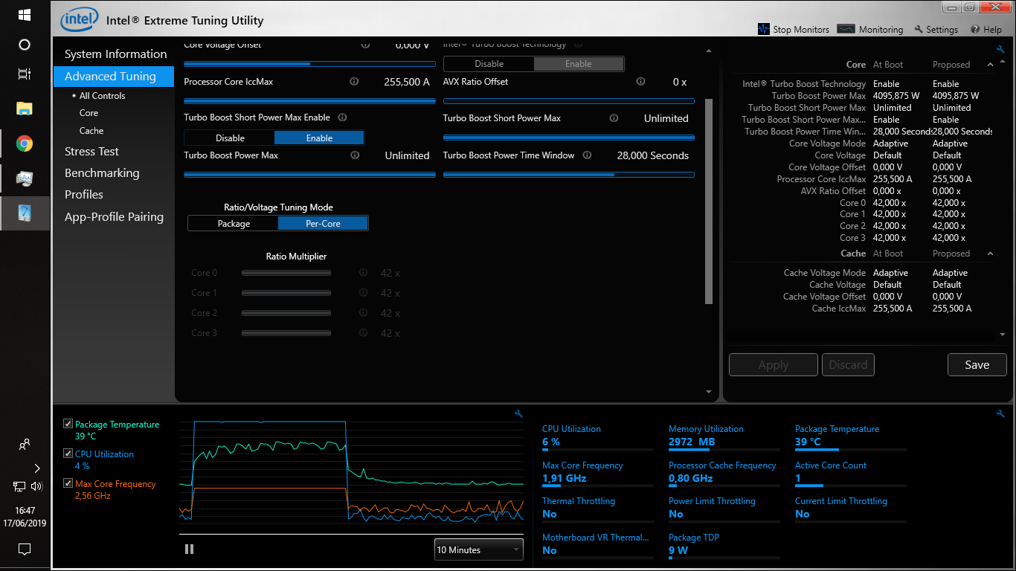Save the current profile
This screenshot has height=571, width=1016.
tap(977, 365)
